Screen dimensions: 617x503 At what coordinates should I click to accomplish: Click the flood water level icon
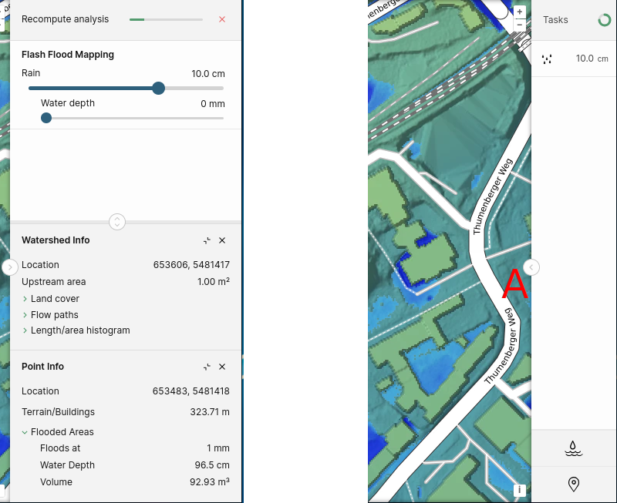573,448
